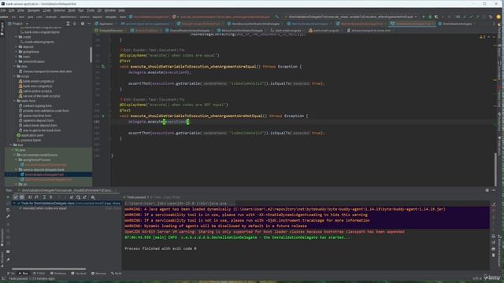The height and width of the screenshot is (283, 504).
Task: Collapse the script folder in project tree
Action: coord(14,76)
